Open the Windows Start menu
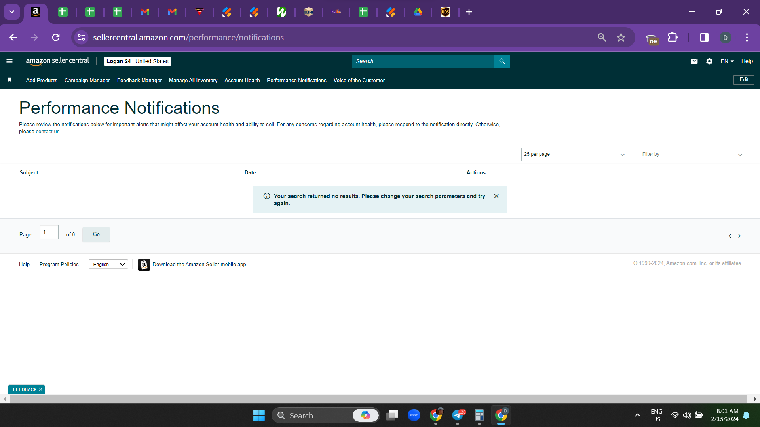760x427 pixels. click(259, 416)
